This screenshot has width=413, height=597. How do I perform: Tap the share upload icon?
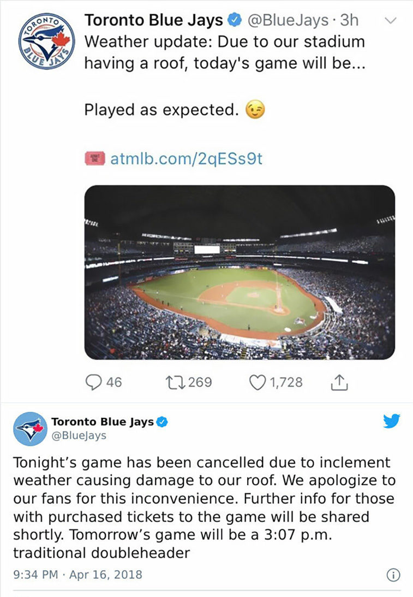339,382
